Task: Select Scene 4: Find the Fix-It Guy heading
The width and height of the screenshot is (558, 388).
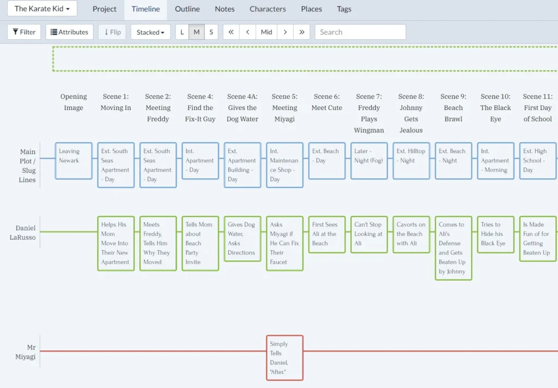Action: [200, 107]
